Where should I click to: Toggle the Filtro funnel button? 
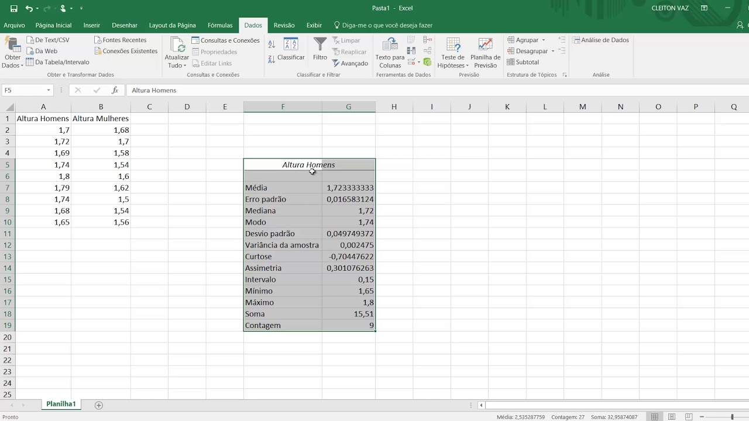pos(320,49)
